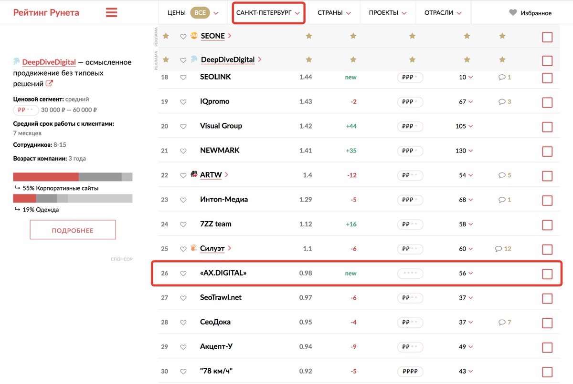The image size is (573, 384).
Task: Click the 55% Корпоративные сайты bar
Action: pos(73,177)
